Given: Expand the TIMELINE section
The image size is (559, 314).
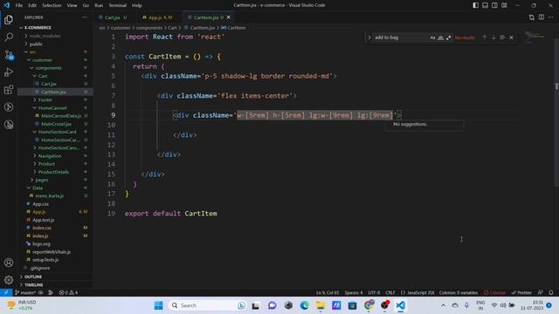Looking at the screenshot, I should 33,285.
